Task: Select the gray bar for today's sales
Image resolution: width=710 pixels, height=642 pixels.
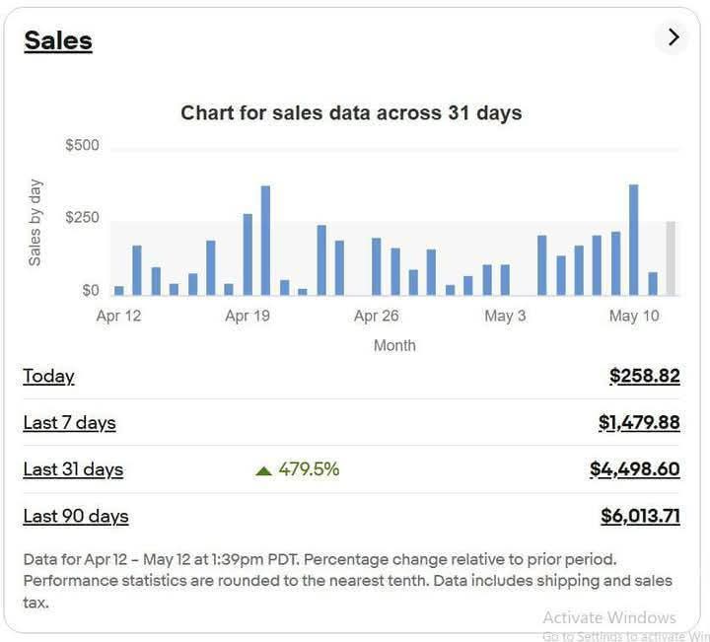Action: pyautogui.click(x=671, y=258)
